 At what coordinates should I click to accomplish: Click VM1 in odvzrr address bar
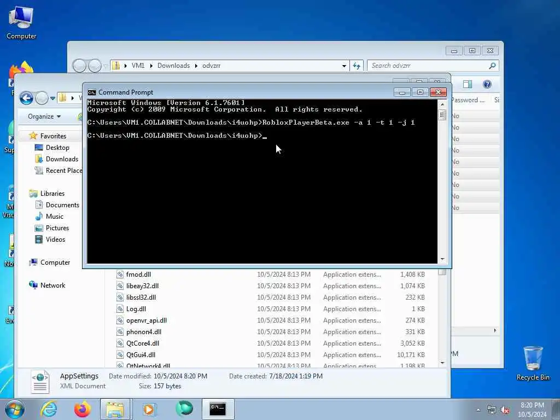tap(138, 66)
